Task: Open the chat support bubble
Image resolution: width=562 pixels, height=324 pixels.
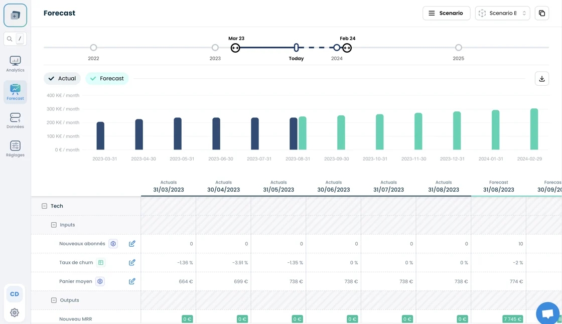Action: point(547,313)
